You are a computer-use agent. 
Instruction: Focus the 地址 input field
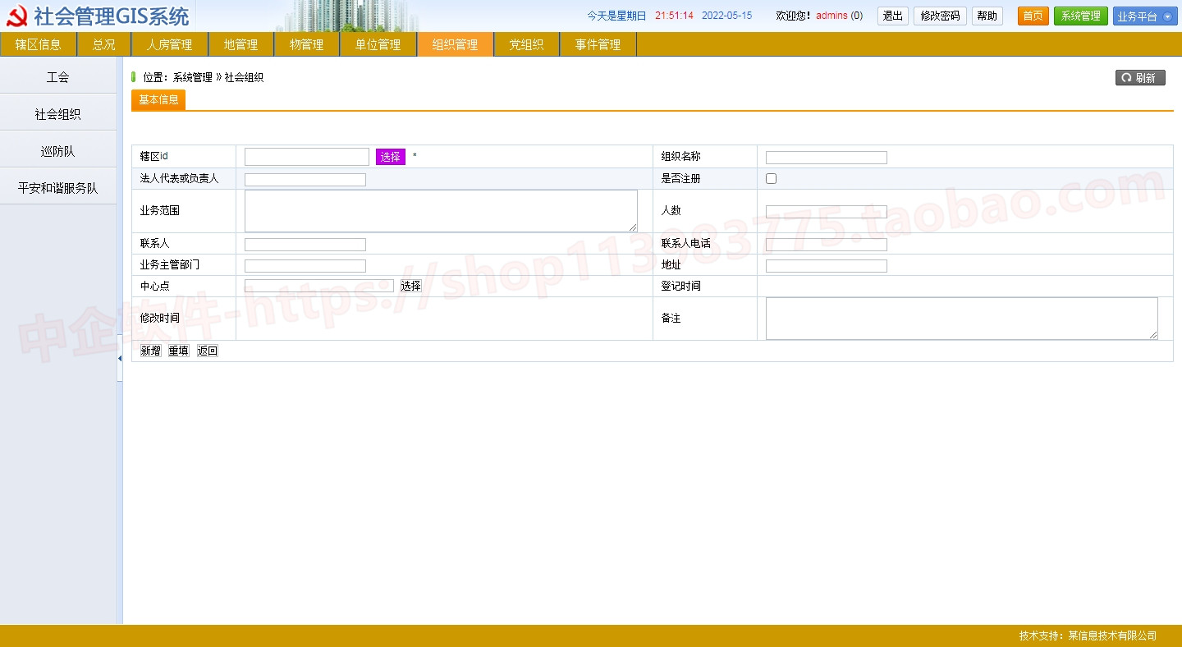coord(827,266)
